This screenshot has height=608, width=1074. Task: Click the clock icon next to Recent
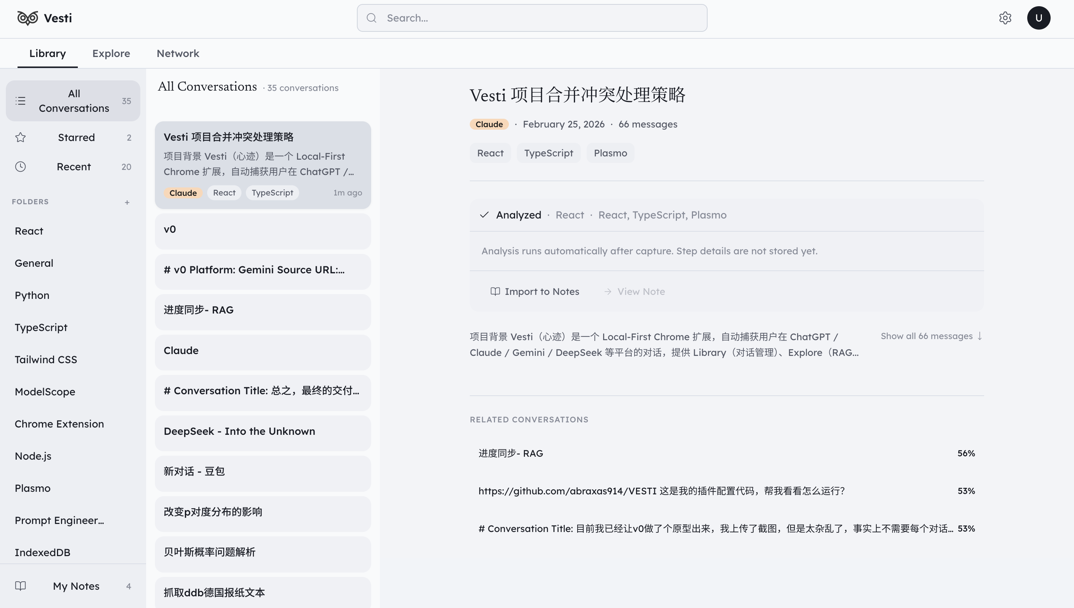[x=20, y=167]
